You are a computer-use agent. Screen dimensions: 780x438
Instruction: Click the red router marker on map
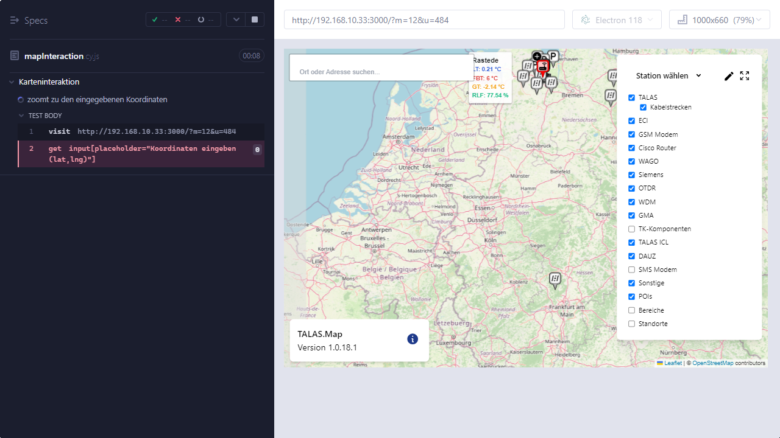pos(544,67)
